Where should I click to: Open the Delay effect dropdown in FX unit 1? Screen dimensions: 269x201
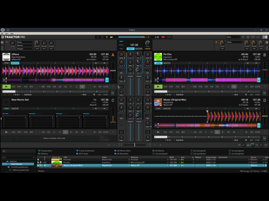pyautogui.click(x=26, y=42)
